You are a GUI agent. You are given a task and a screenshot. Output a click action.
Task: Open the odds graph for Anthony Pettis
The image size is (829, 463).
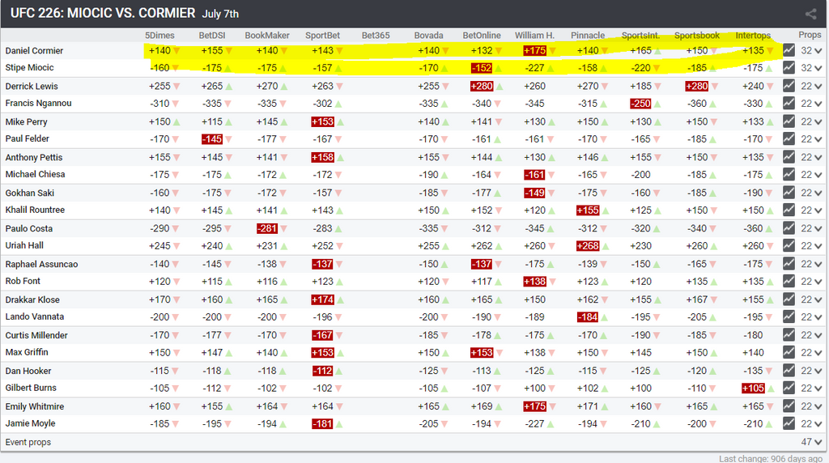tap(789, 157)
